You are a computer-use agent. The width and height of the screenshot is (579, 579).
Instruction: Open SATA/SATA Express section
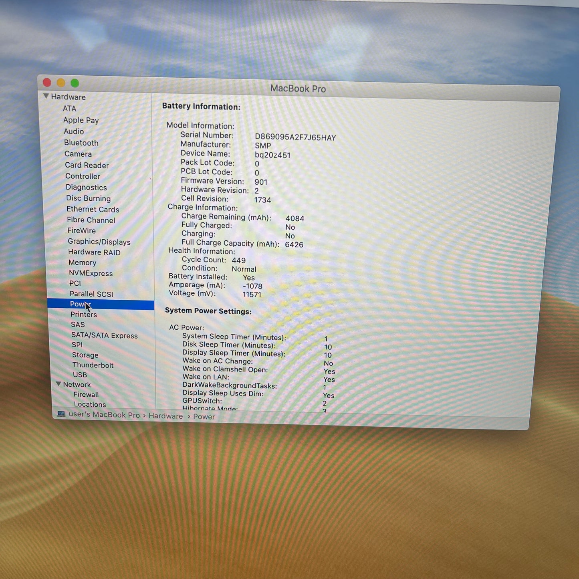click(x=104, y=335)
